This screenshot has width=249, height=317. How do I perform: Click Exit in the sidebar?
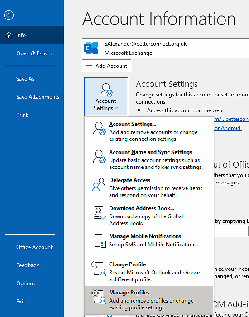click(32, 302)
